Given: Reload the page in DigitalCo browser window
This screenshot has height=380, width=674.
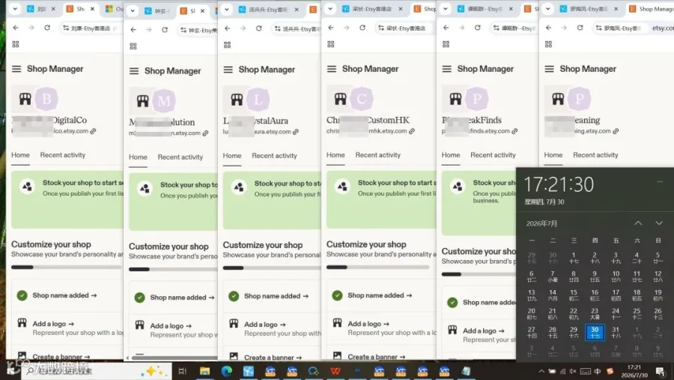Looking at the screenshot, I should click(x=47, y=28).
